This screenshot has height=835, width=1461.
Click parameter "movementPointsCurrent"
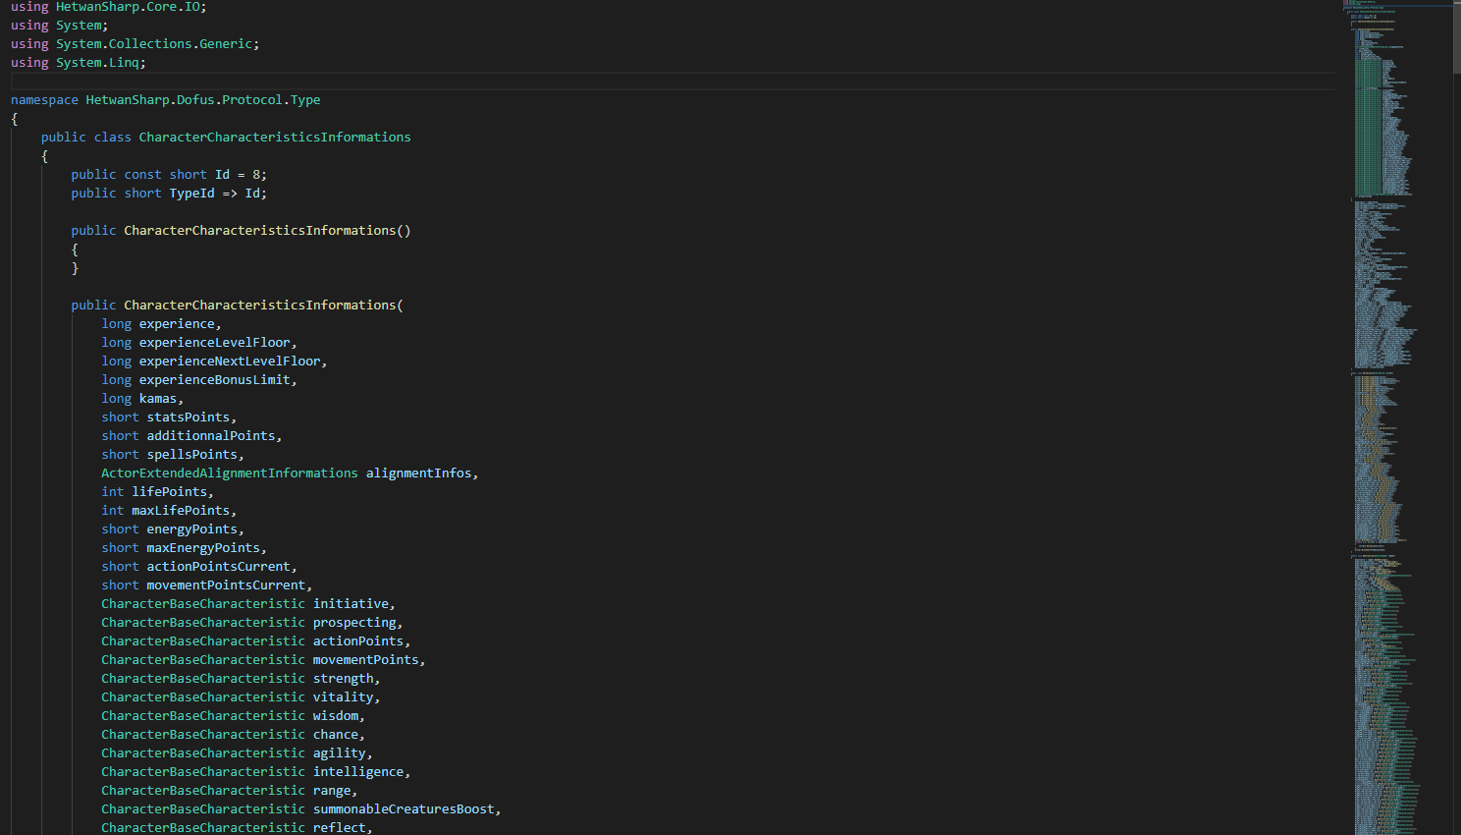[226, 585]
